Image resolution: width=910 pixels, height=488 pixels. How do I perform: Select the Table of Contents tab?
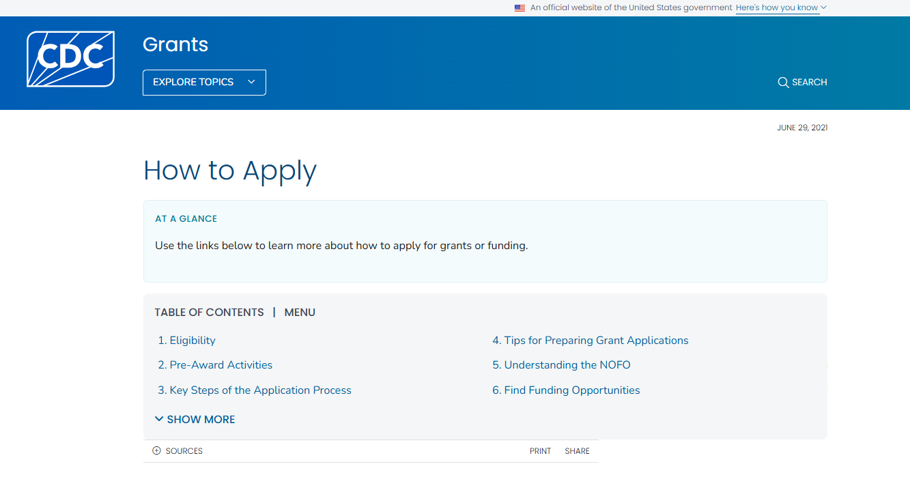209,312
